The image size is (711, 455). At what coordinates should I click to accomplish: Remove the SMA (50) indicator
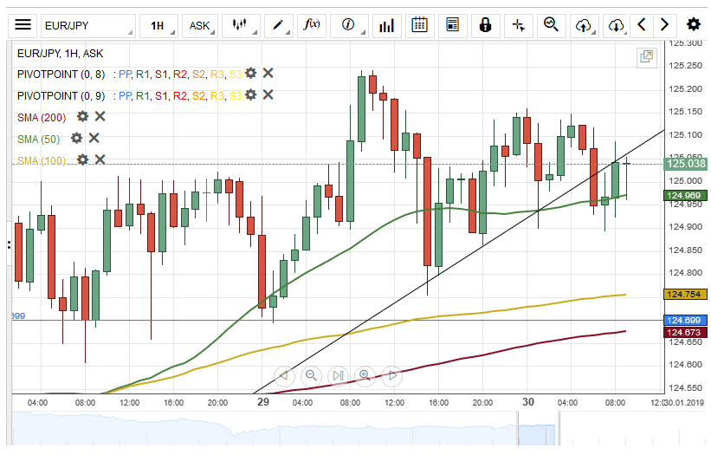pyautogui.click(x=94, y=138)
